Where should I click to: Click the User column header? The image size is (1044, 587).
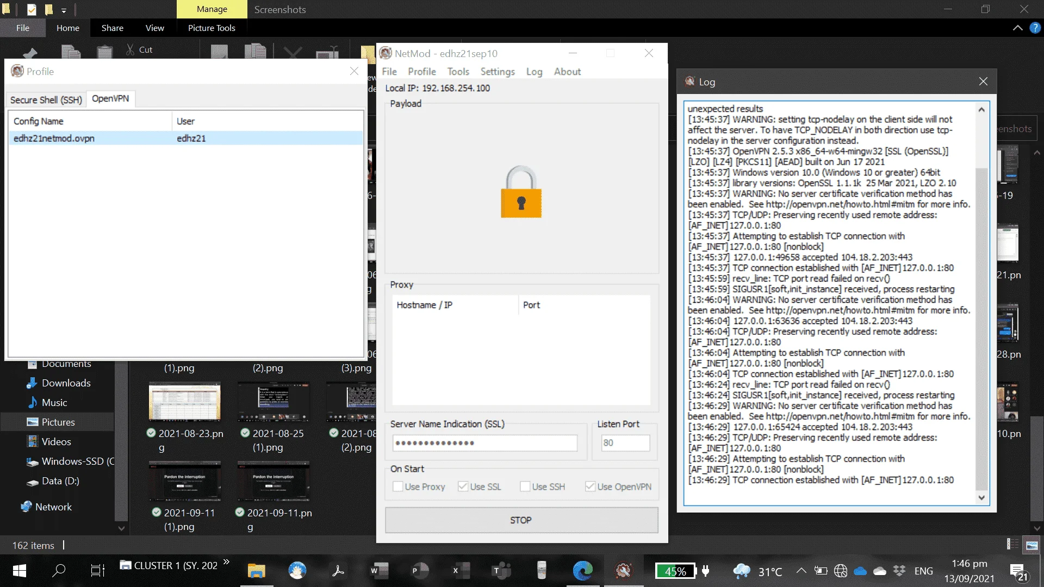(268, 121)
